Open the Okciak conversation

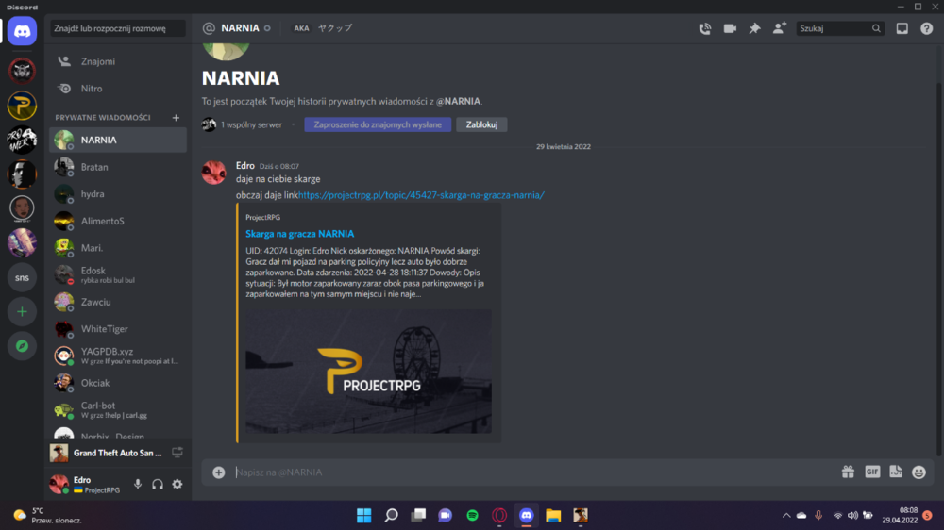coord(118,383)
